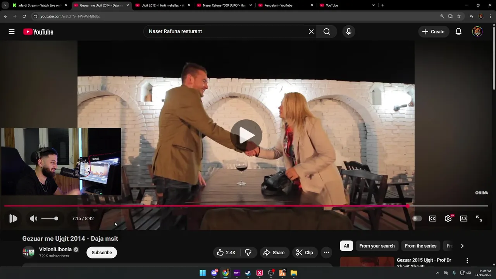This screenshot has height=279, width=496.
Task: Open the media control icon in Chrome toolbar
Action: tap(472, 16)
